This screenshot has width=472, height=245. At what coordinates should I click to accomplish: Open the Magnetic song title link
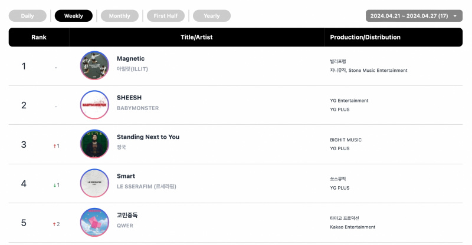pyautogui.click(x=130, y=59)
